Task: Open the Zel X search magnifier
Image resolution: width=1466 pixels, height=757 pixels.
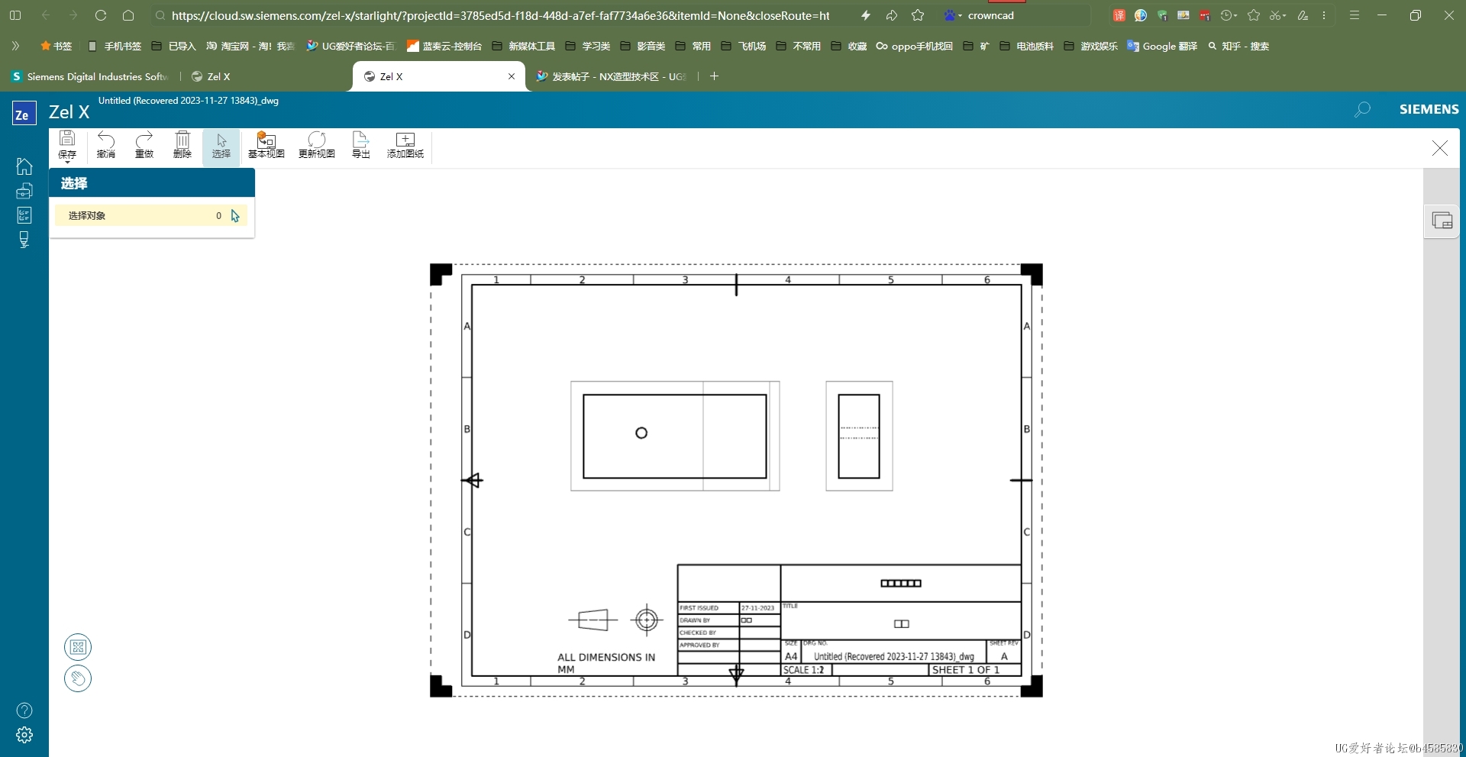Action: tap(1362, 110)
